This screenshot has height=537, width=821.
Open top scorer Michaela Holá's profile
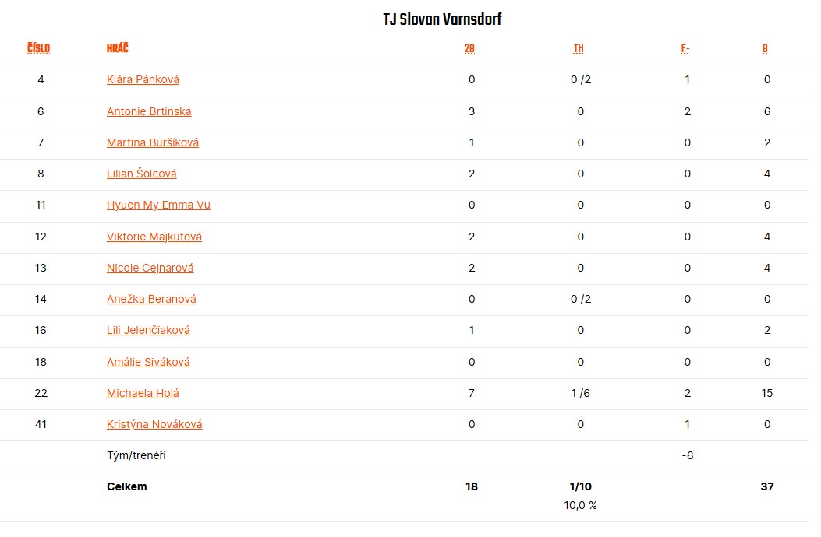[x=143, y=393]
